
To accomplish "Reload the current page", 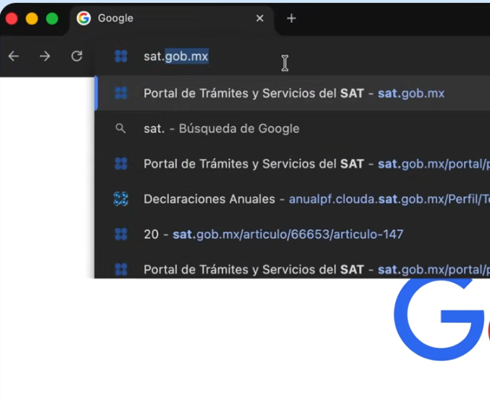I will 77,57.
